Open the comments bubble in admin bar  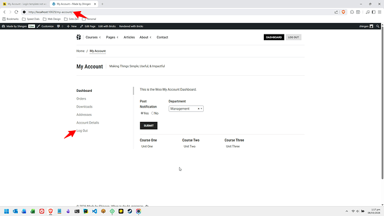point(60,26)
